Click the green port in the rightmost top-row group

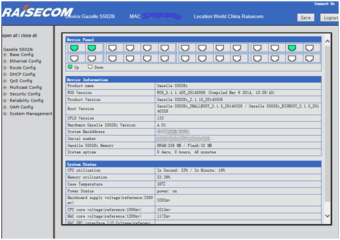pyautogui.click(x=292, y=48)
